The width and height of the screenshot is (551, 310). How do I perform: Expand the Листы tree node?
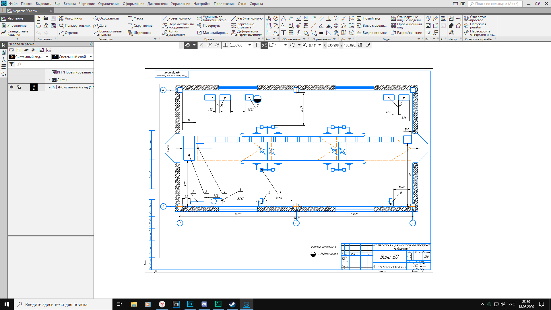[x=50, y=80]
